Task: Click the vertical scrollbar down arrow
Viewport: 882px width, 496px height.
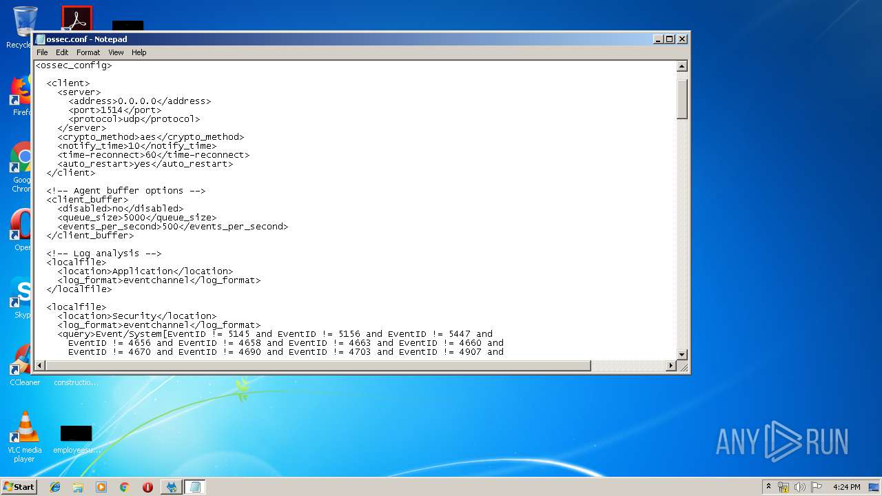Action: tap(682, 355)
